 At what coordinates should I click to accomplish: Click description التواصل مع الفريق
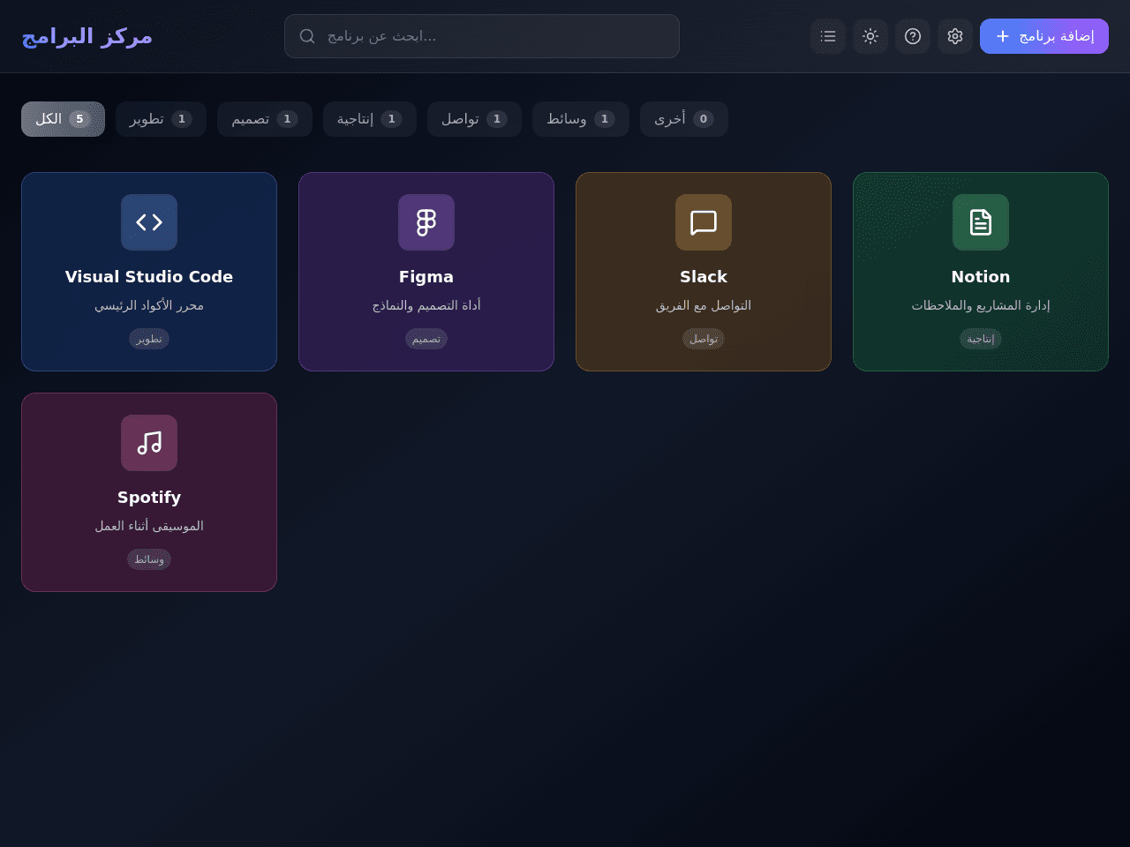click(x=704, y=305)
